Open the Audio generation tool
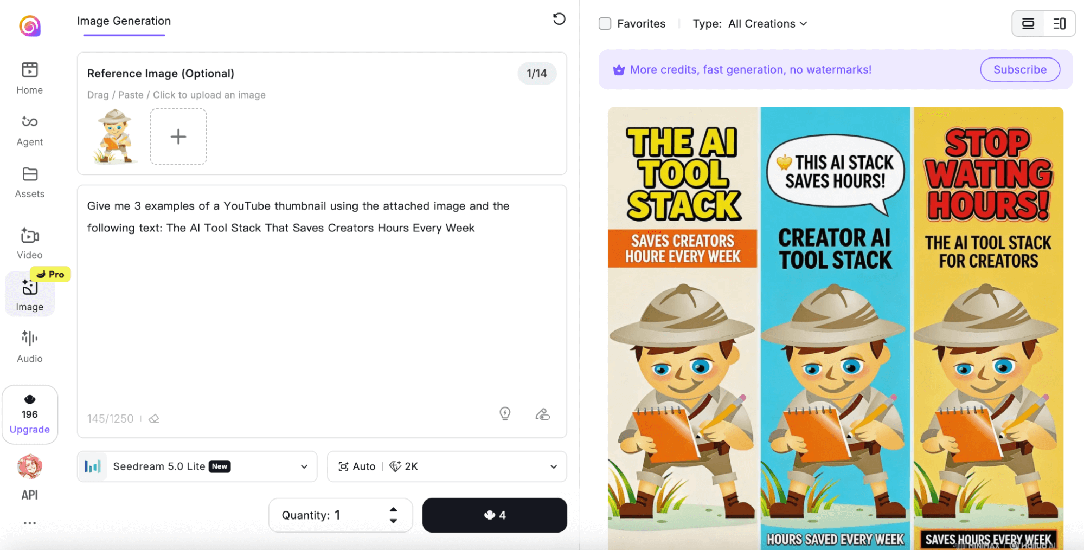 click(29, 345)
